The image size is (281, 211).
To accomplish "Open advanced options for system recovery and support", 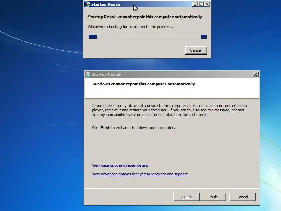I will tap(140, 174).
